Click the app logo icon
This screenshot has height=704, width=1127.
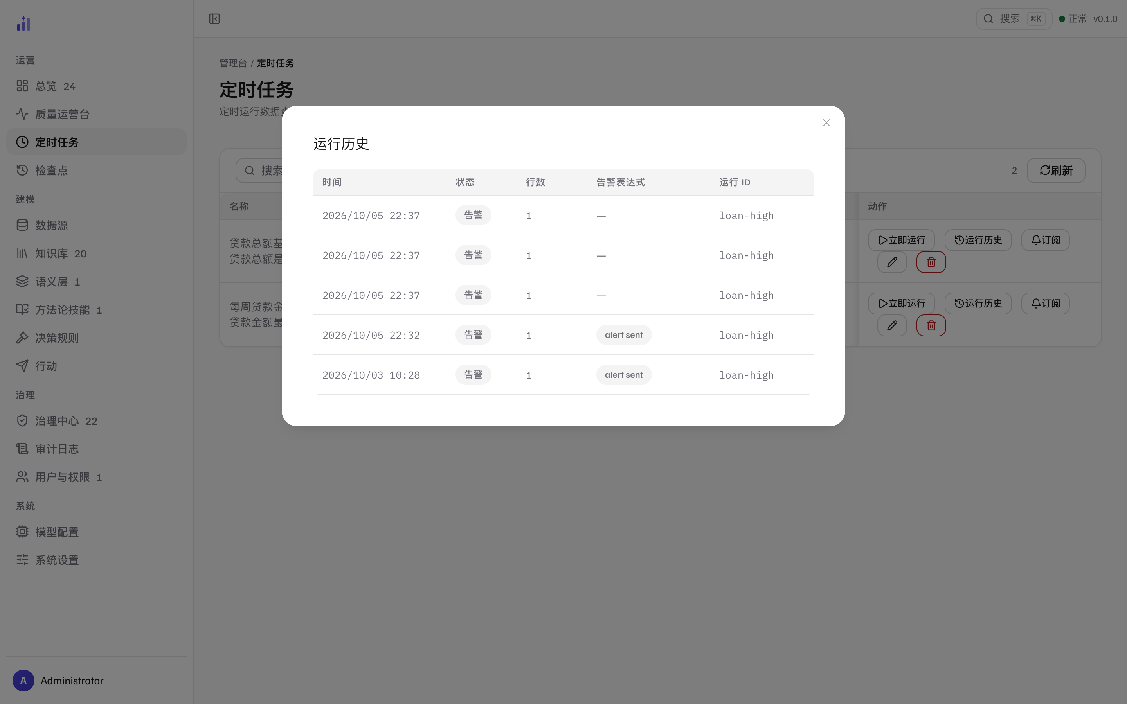pyautogui.click(x=23, y=23)
